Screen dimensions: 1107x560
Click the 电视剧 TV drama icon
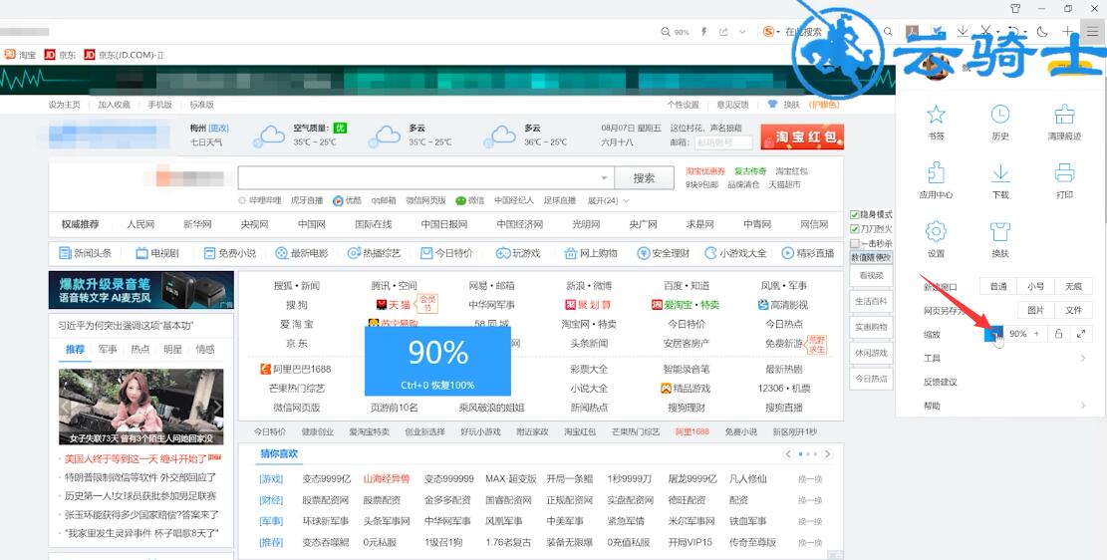click(x=141, y=253)
